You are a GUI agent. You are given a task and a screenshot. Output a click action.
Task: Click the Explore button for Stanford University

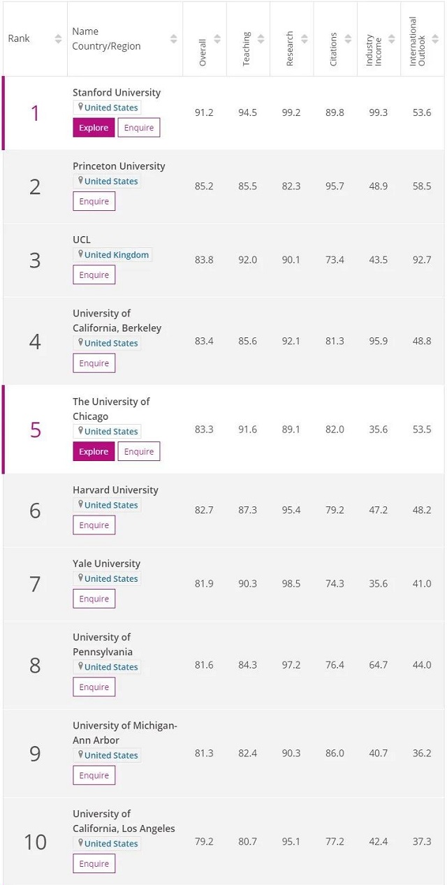tap(94, 128)
